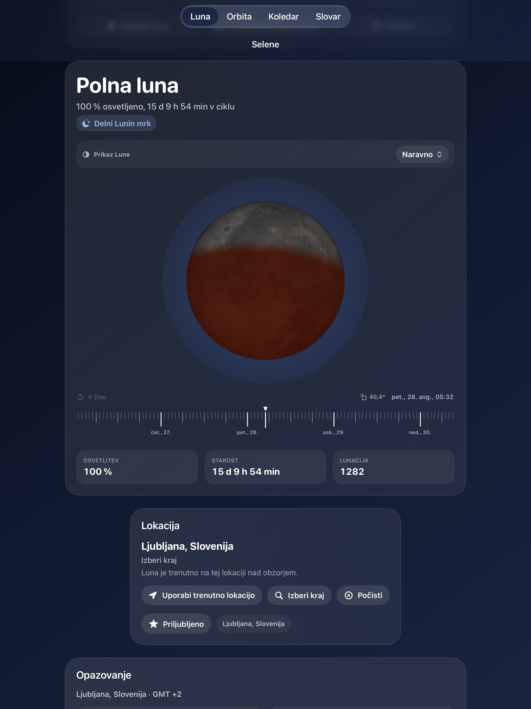Screen dimensions: 531x709
Task: Open the Delni Lunin mrk eclipse badge
Action: pos(116,123)
